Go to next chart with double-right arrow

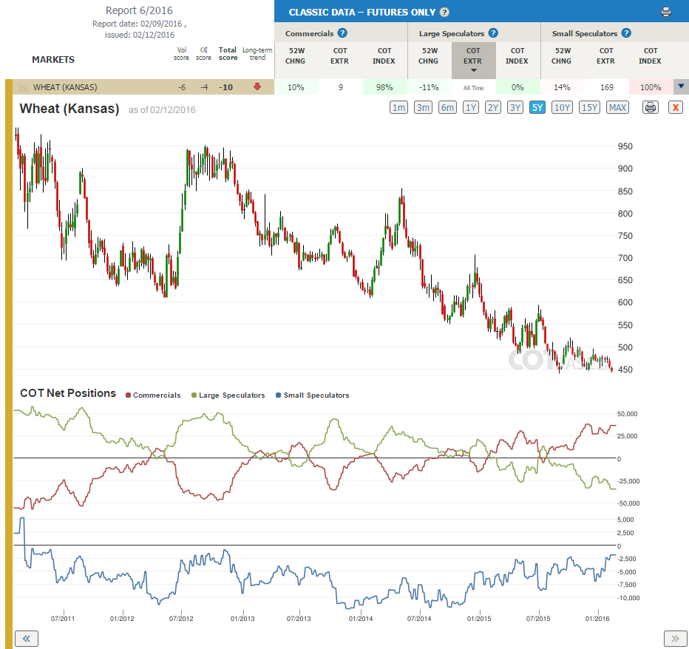tap(675, 639)
